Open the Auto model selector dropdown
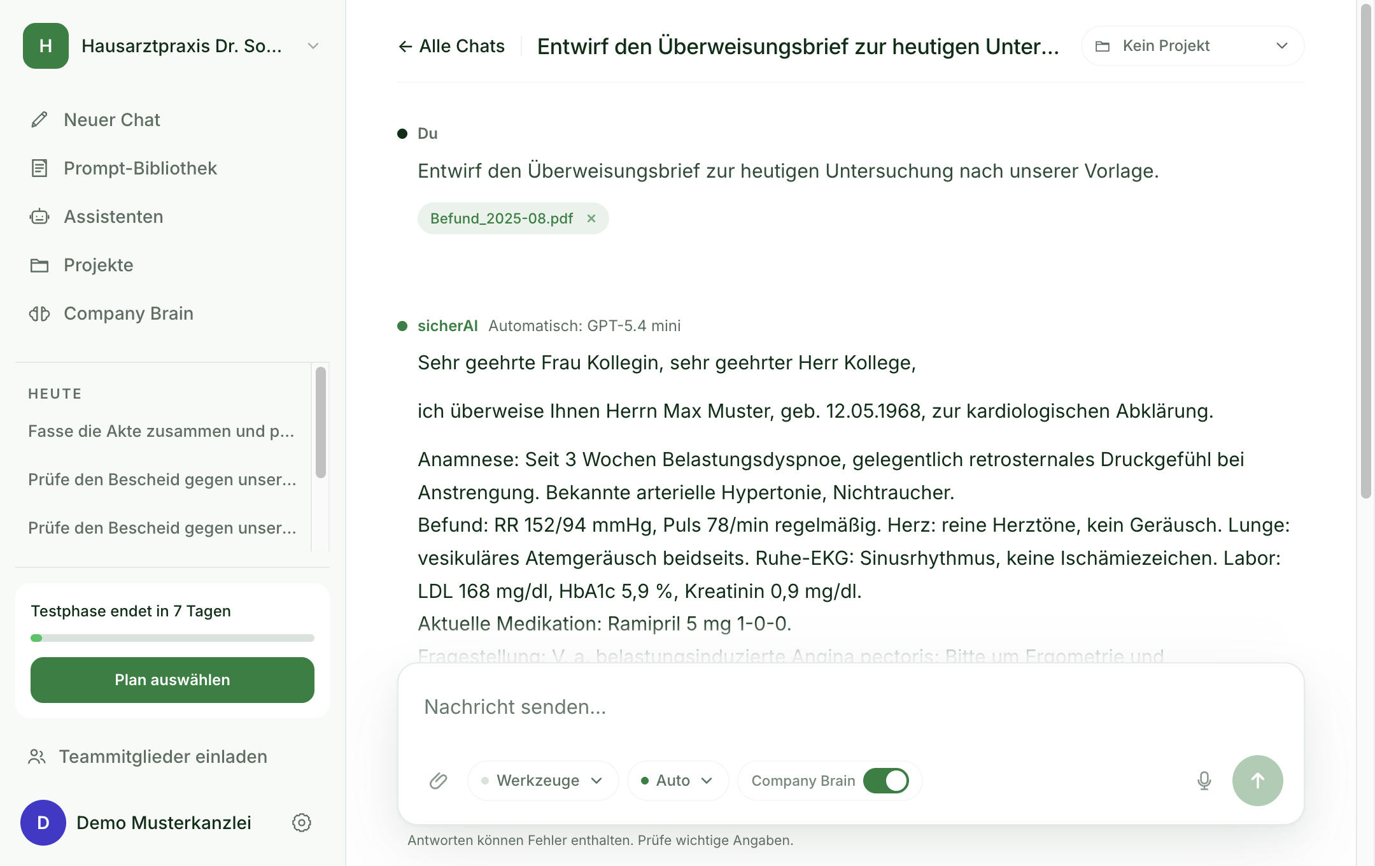This screenshot has width=1375, height=866. [678, 781]
